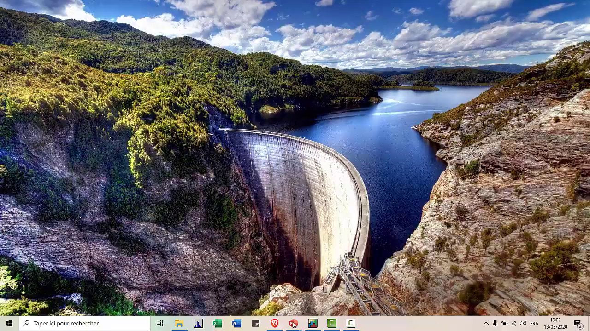Switch input language via FRA indicator
Viewport: 590px width, 331px height.
pyautogui.click(x=534, y=323)
